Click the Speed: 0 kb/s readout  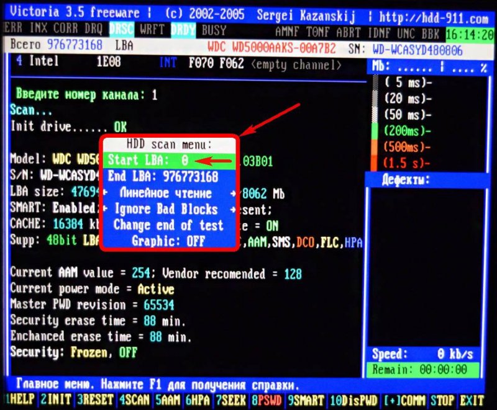pos(423,354)
